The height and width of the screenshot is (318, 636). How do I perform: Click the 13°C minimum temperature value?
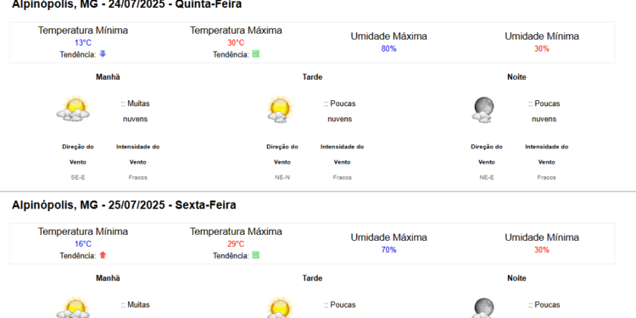[x=83, y=42]
